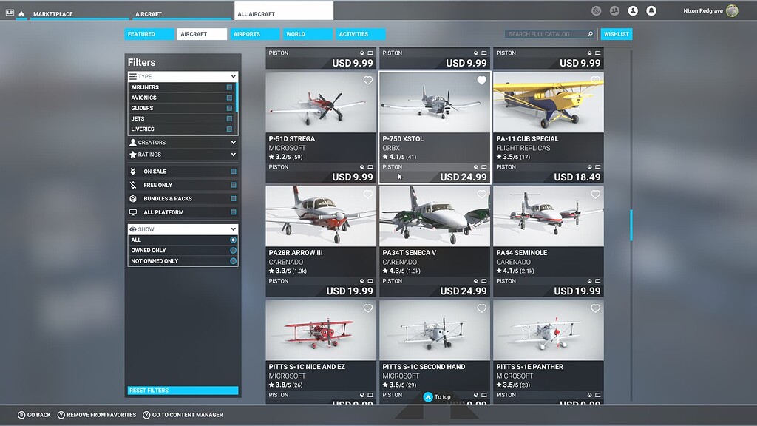Image resolution: width=757 pixels, height=426 pixels.
Task: Click the profile account icon in top bar
Action: point(632,10)
